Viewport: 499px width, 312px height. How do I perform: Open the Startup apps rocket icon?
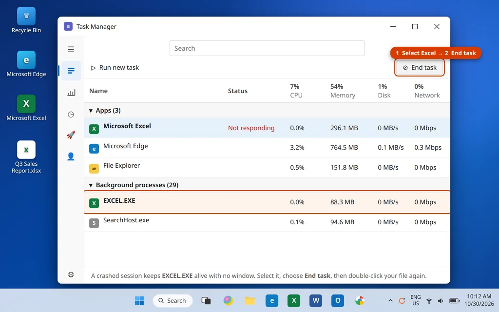pos(71,135)
